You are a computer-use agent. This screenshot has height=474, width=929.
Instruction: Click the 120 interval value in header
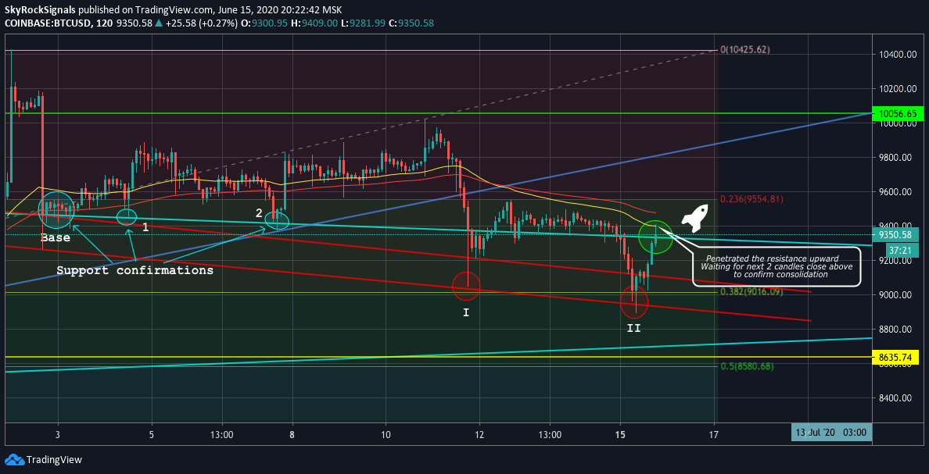pos(106,23)
